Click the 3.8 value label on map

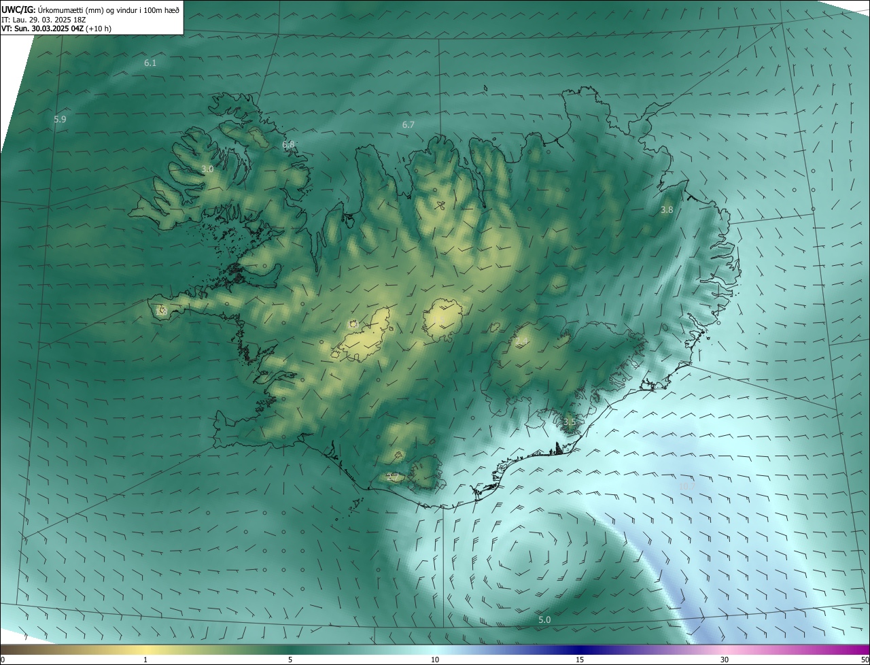[x=667, y=211]
